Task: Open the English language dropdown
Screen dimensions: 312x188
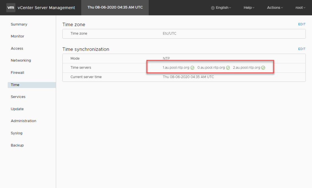Action: click(x=221, y=8)
